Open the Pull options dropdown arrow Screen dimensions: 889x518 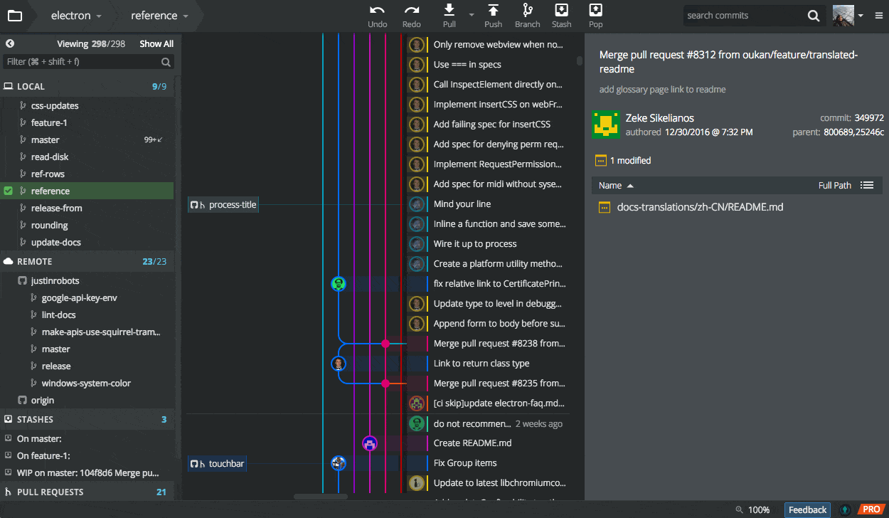coord(471,14)
